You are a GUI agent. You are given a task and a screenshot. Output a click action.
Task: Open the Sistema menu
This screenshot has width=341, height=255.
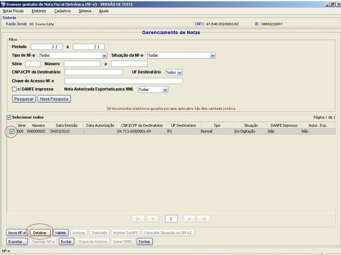(85, 11)
